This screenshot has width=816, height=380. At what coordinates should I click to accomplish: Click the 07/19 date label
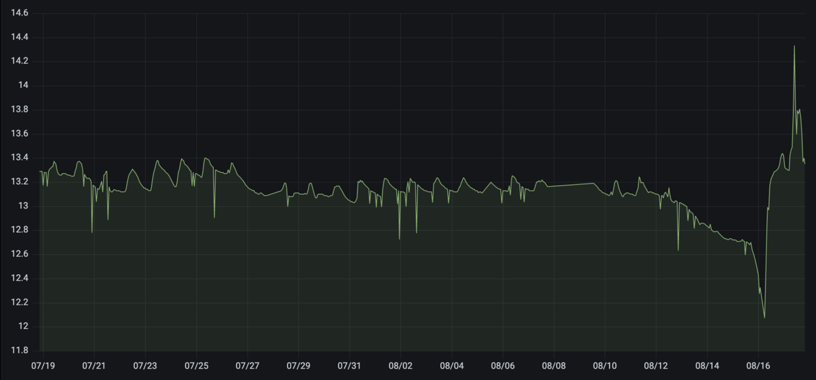click(43, 366)
